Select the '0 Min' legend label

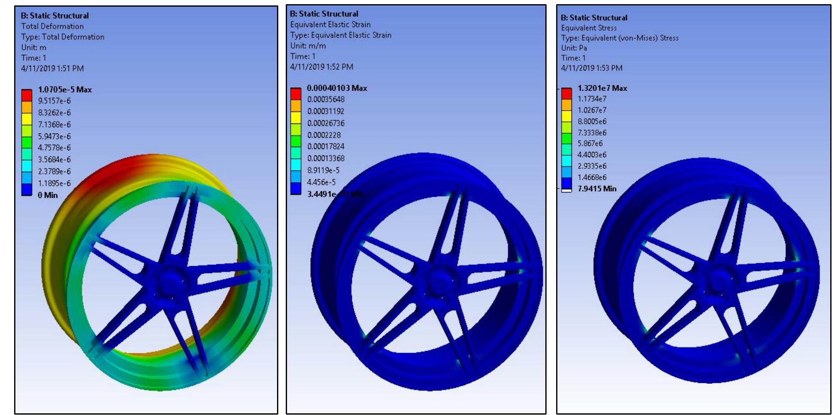coord(48,195)
